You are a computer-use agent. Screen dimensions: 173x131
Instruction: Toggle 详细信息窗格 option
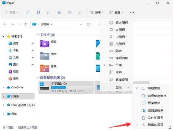click(151, 96)
